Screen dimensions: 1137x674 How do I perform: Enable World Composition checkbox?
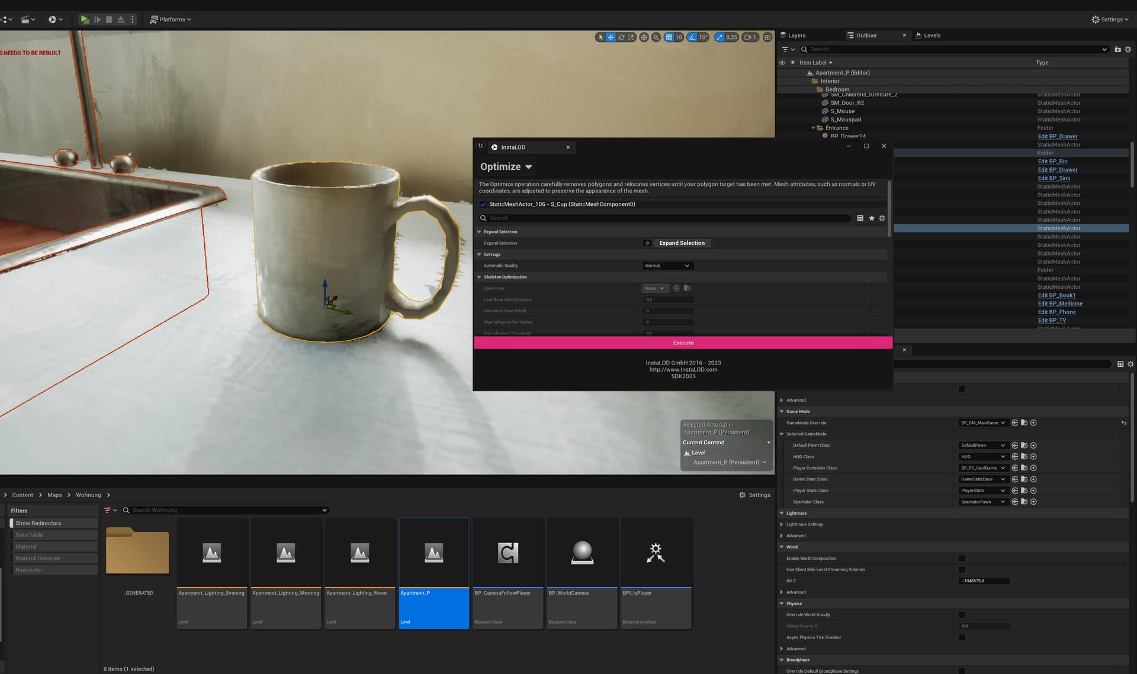(962, 559)
